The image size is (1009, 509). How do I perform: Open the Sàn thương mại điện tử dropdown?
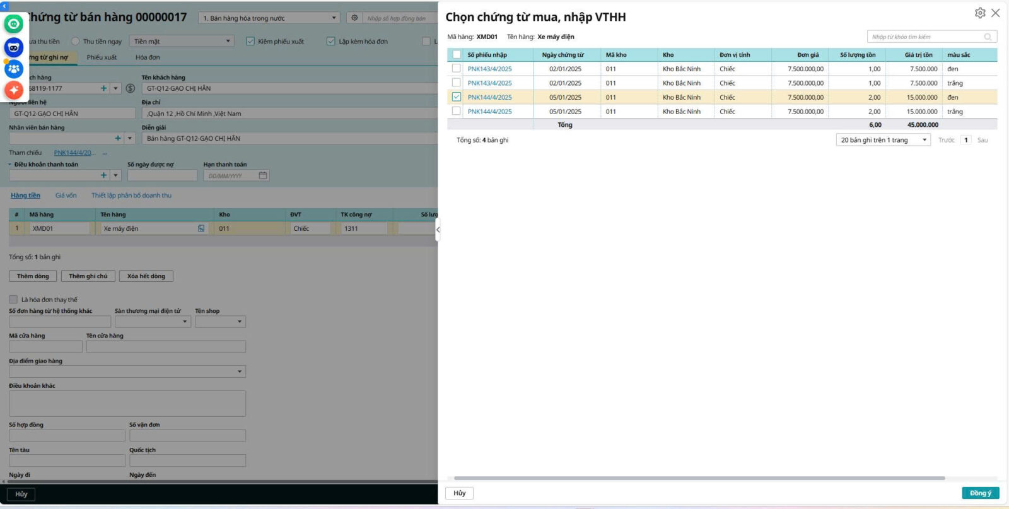[x=153, y=322]
